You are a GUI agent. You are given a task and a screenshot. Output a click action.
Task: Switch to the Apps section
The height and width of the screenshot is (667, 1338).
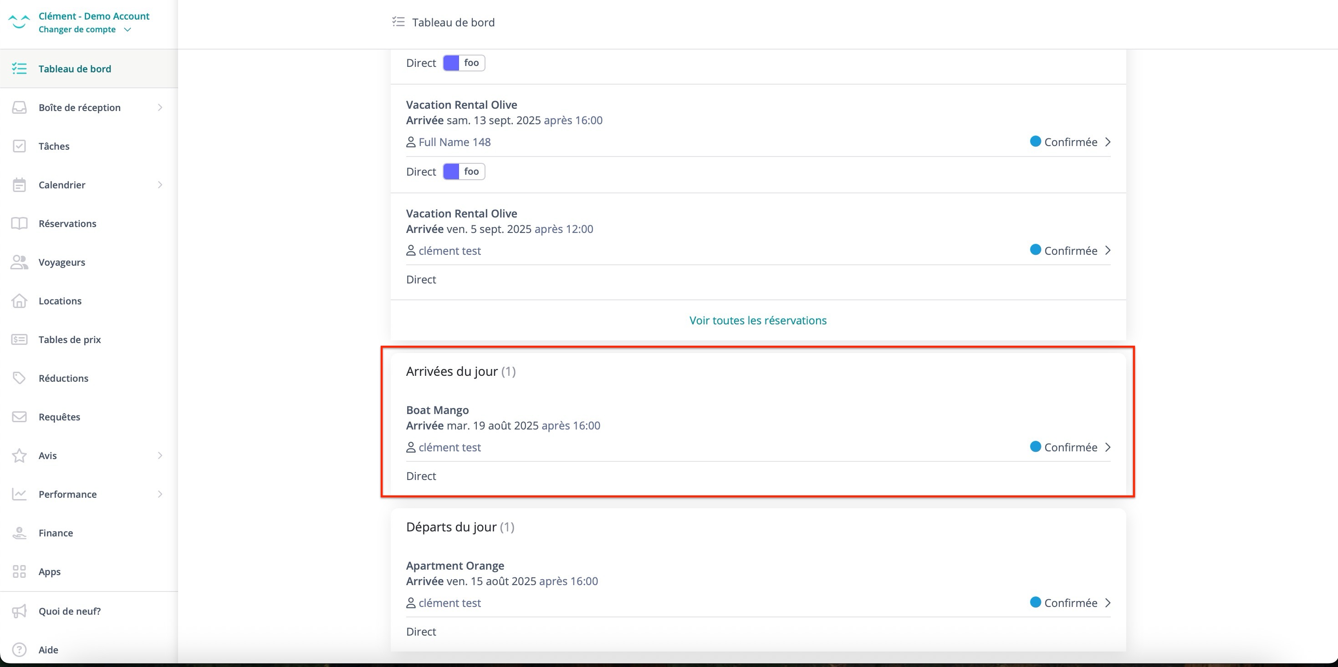pos(49,571)
